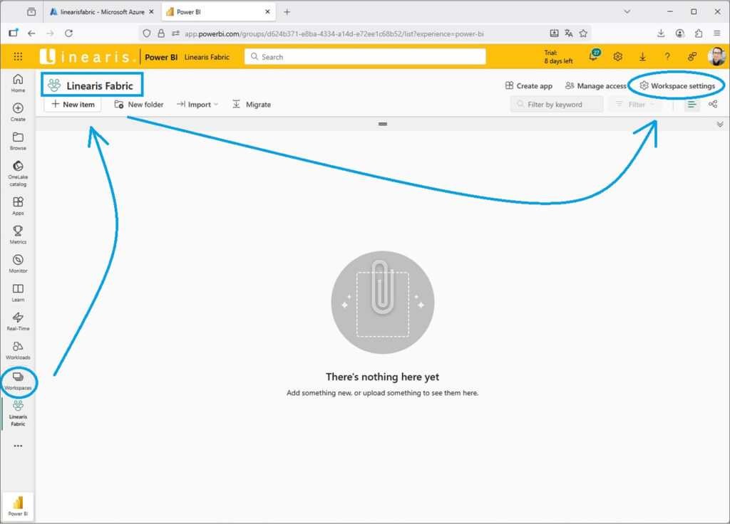Open Learn in the left sidebar
Viewport: 730px width, 524px height.
tap(18, 293)
